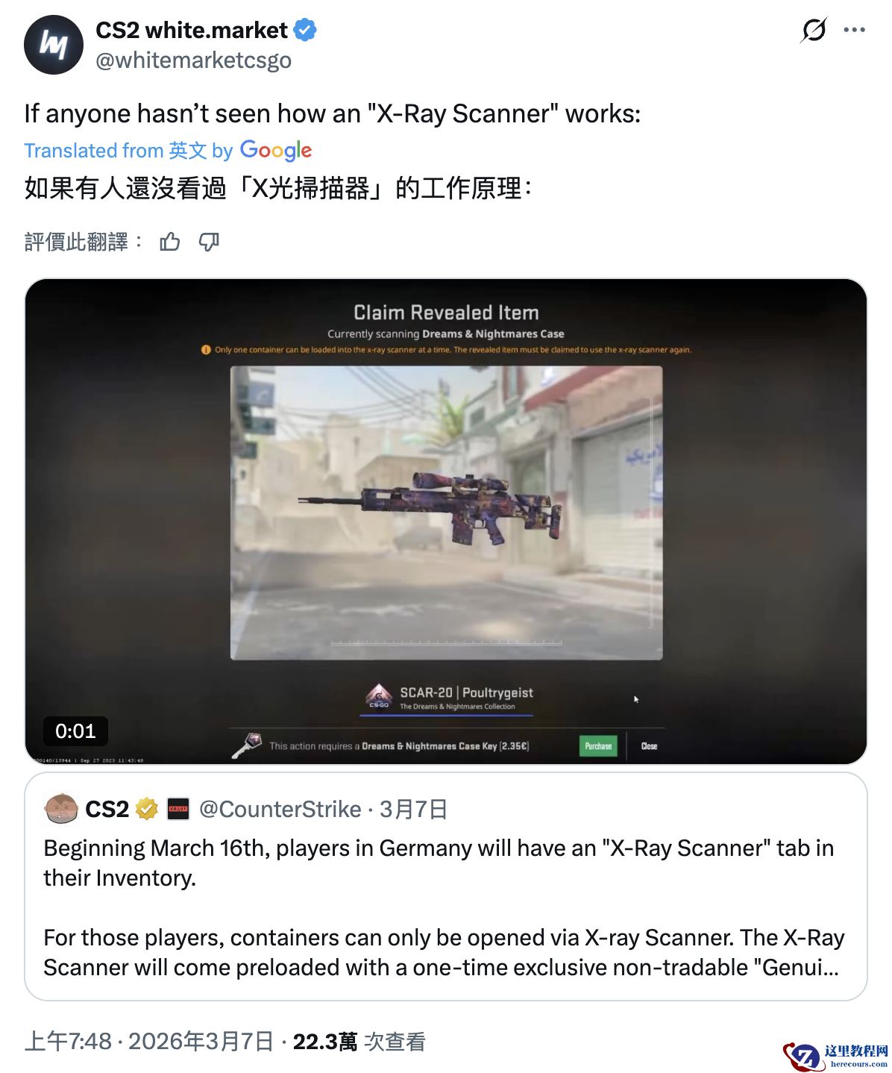Image resolution: width=892 pixels, height=1073 pixels.
Task: Click the Close button in the video
Action: pyautogui.click(x=649, y=746)
